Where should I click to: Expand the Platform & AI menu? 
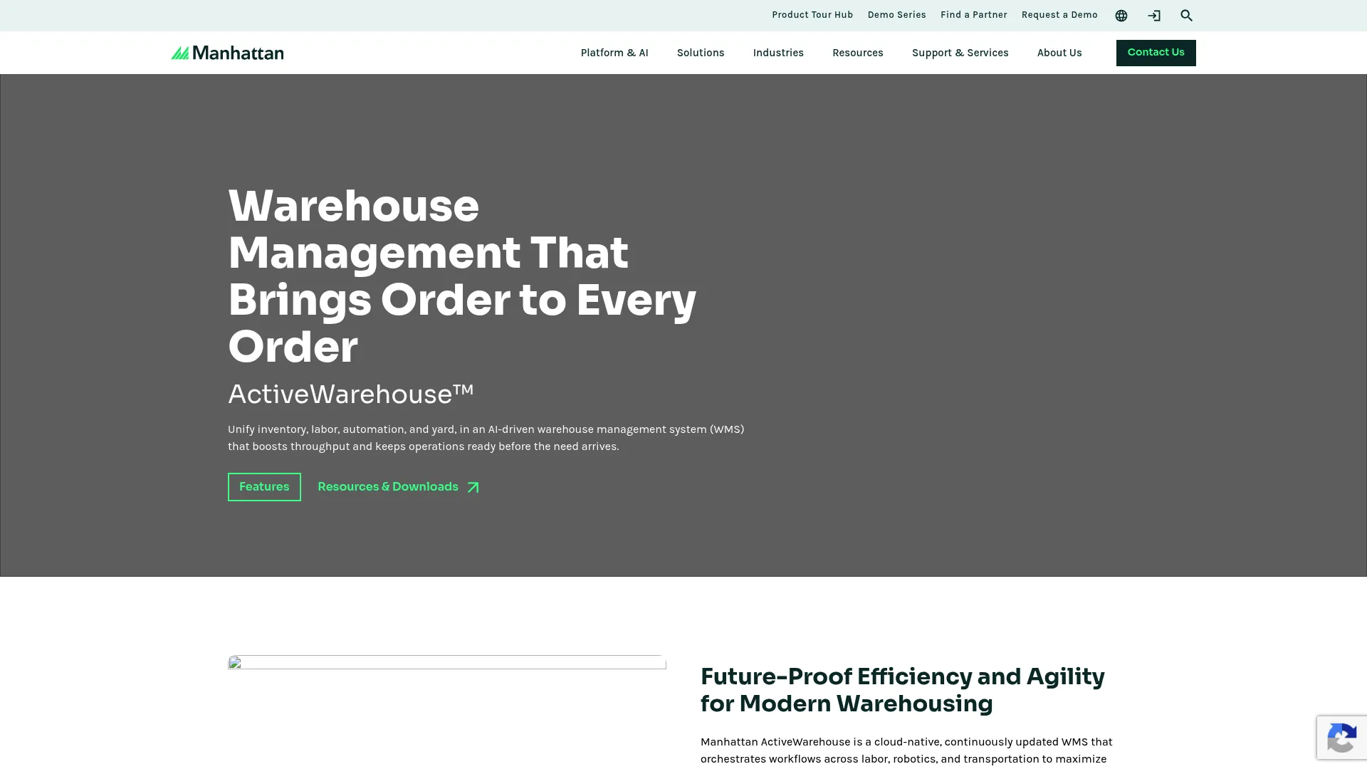pyautogui.click(x=614, y=53)
